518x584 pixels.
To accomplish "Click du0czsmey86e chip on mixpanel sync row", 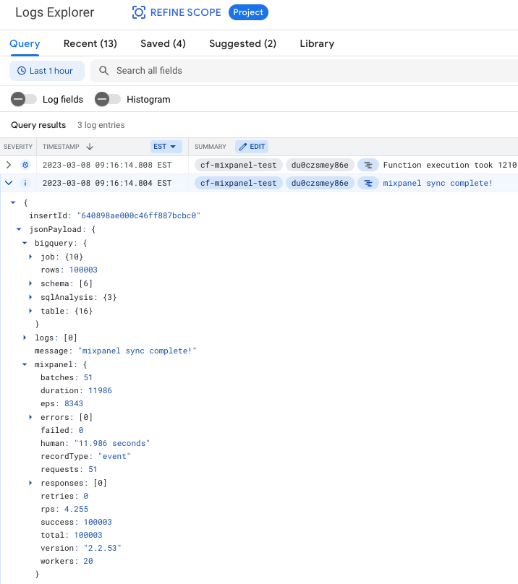I will (x=320, y=184).
